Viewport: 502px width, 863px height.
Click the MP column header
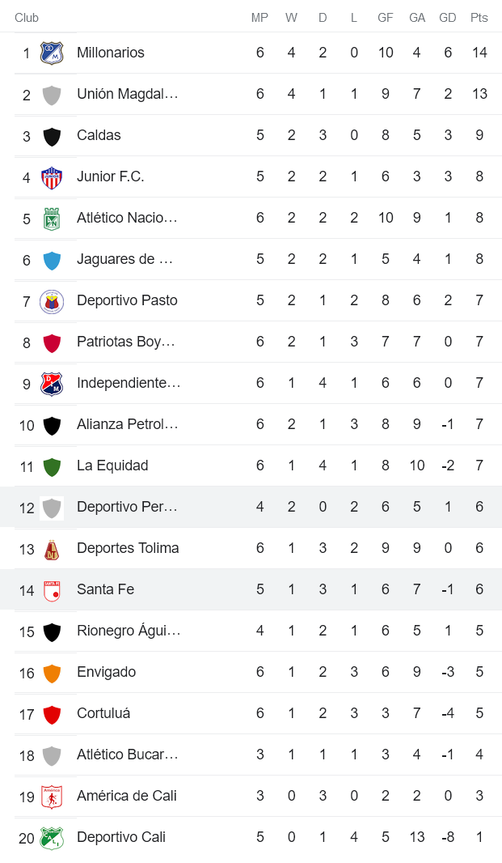(259, 18)
